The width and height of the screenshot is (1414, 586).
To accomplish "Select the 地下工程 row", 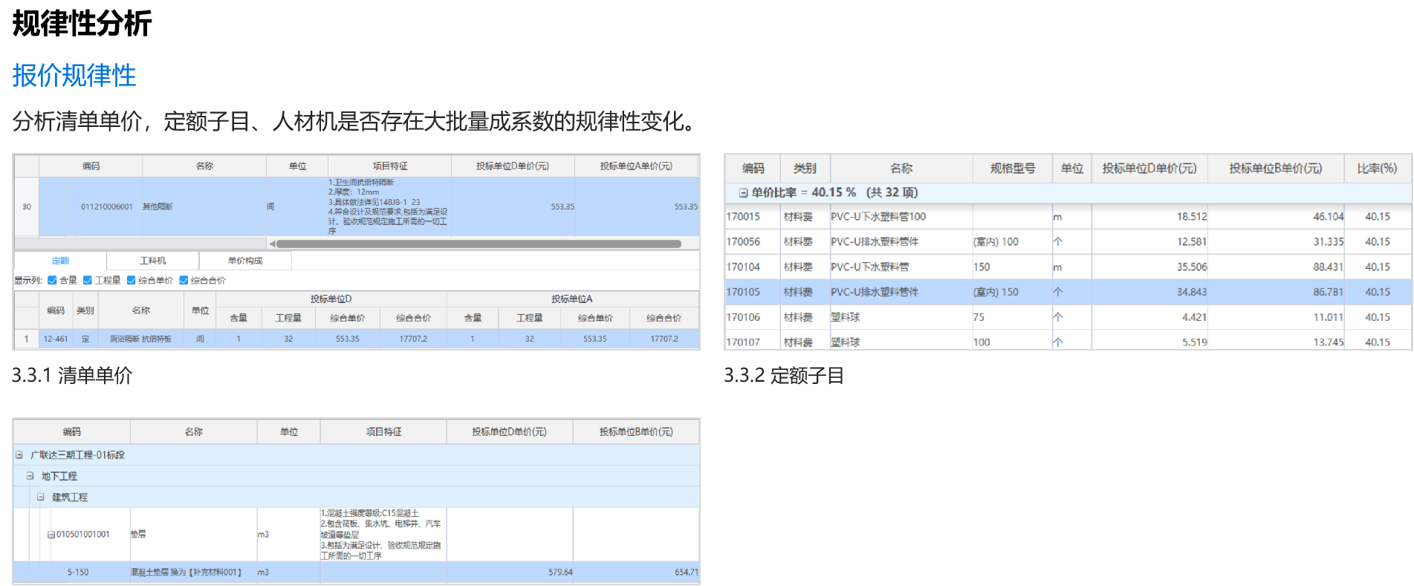I will (357, 476).
